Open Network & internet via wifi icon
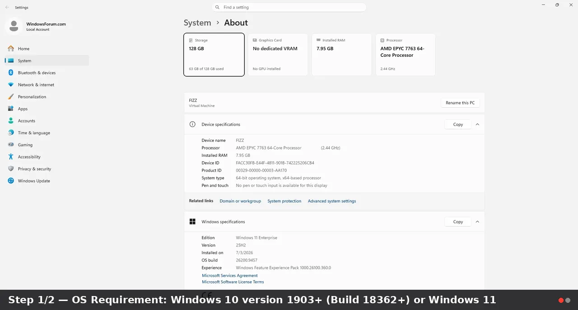578x310 pixels. point(11,85)
